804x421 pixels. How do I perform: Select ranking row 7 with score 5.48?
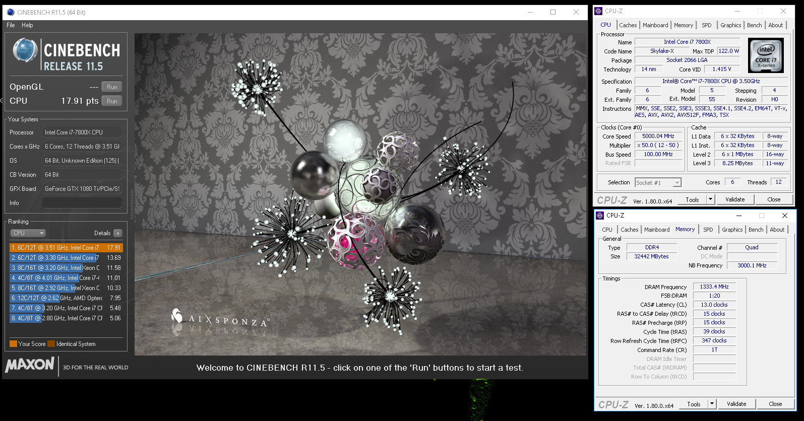tap(66, 308)
